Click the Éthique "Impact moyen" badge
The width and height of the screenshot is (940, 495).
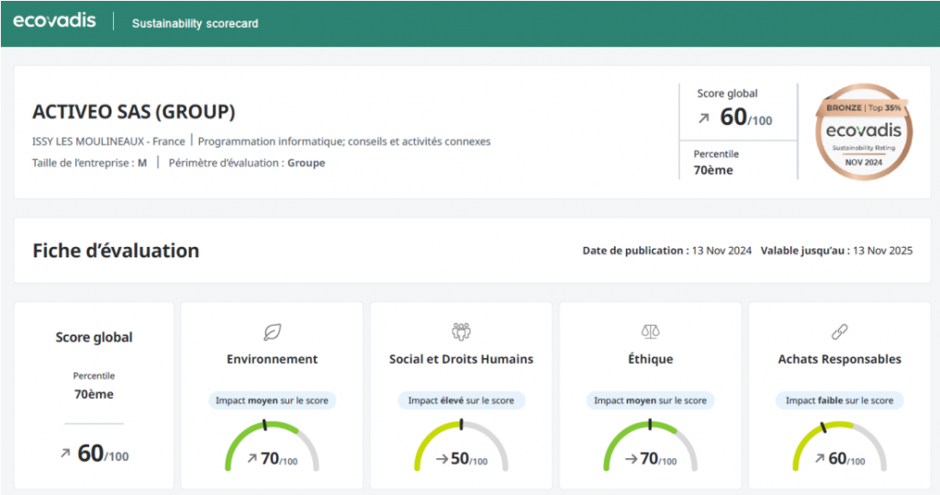tap(651, 400)
